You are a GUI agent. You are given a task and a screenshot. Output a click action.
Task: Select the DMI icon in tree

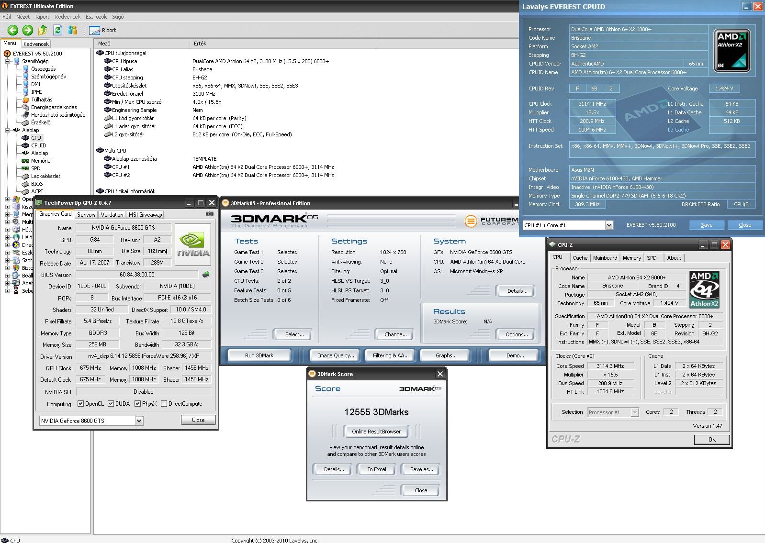[26, 84]
